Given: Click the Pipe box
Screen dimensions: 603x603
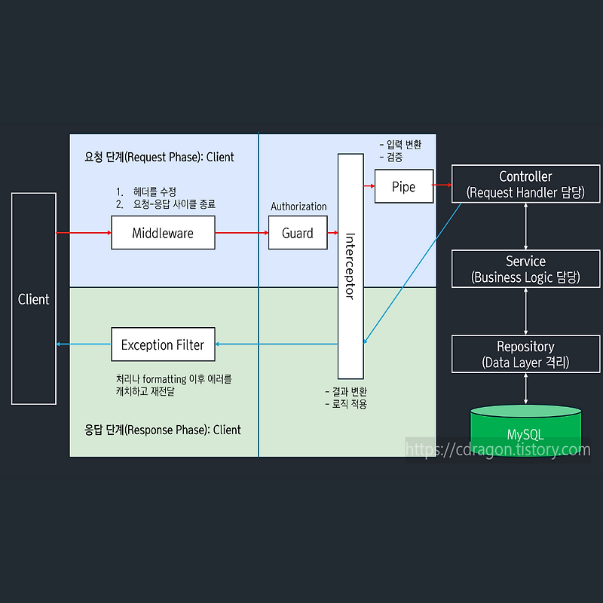Looking at the screenshot, I should coord(404,187).
